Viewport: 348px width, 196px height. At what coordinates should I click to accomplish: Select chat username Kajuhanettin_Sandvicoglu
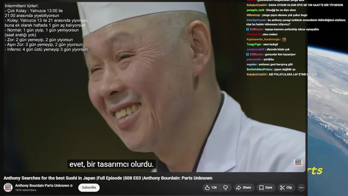[263, 39]
